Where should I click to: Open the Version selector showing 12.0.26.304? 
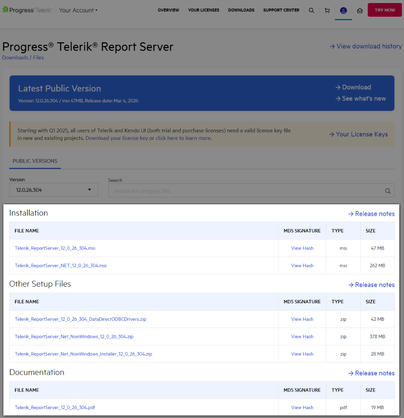(x=53, y=189)
